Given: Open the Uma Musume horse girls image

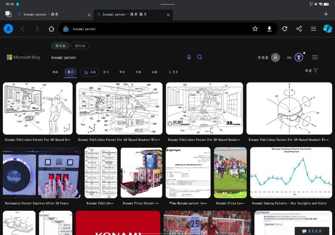Looking at the screenshot, I should coord(230,172).
